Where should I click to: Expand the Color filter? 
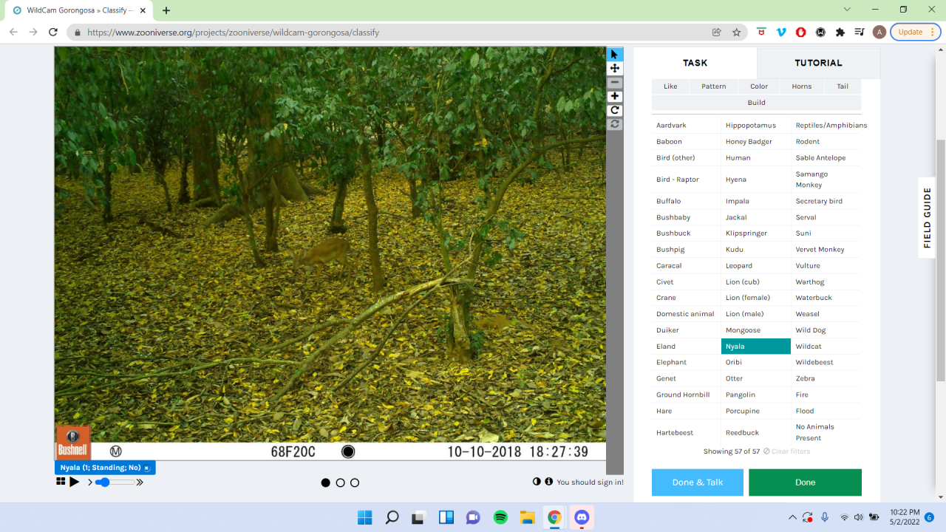click(x=759, y=86)
